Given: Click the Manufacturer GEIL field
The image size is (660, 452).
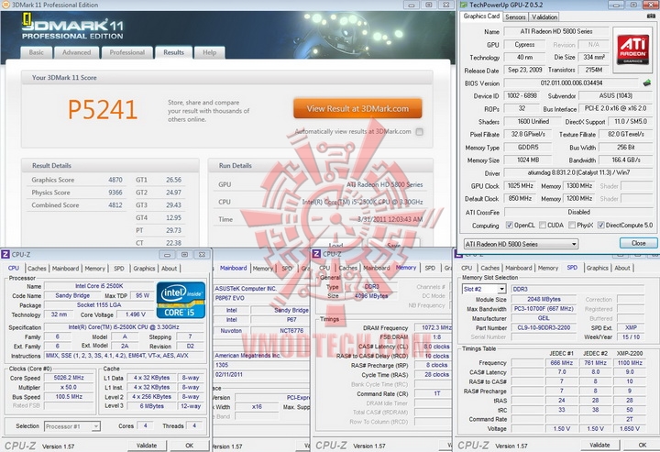Looking at the screenshot, I should [544, 318].
